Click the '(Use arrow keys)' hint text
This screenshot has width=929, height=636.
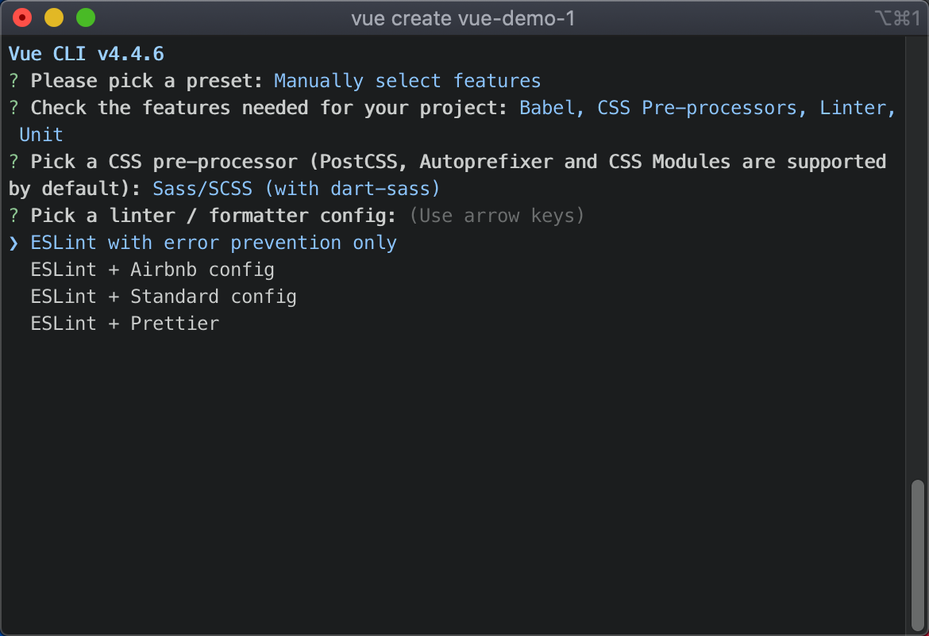tap(496, 216)
